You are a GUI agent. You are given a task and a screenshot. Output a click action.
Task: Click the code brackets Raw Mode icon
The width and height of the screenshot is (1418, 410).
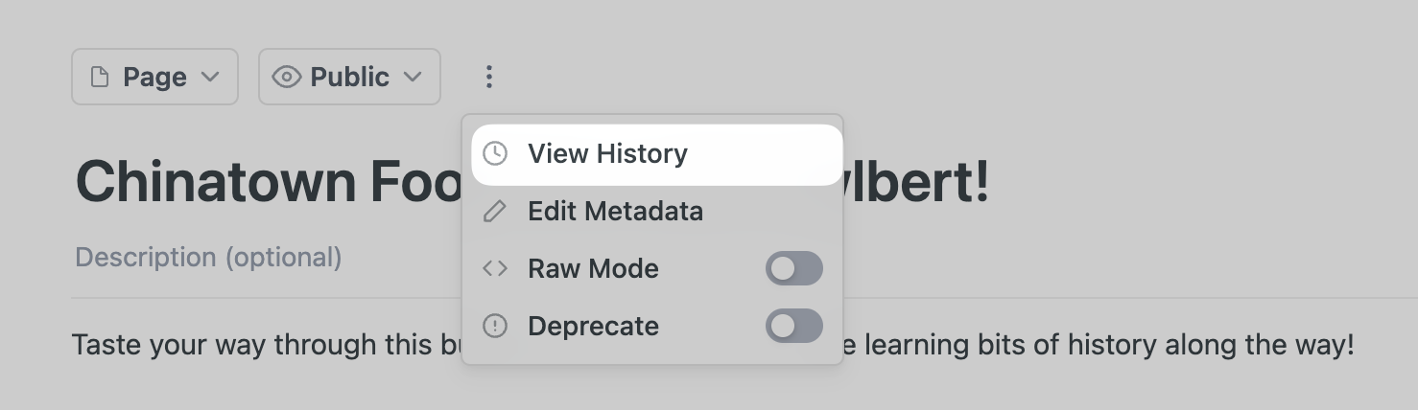point(495,268)
